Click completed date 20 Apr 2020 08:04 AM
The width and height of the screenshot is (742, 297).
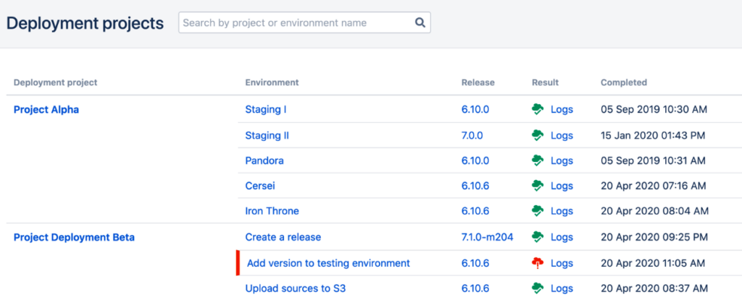click(655, 210)
